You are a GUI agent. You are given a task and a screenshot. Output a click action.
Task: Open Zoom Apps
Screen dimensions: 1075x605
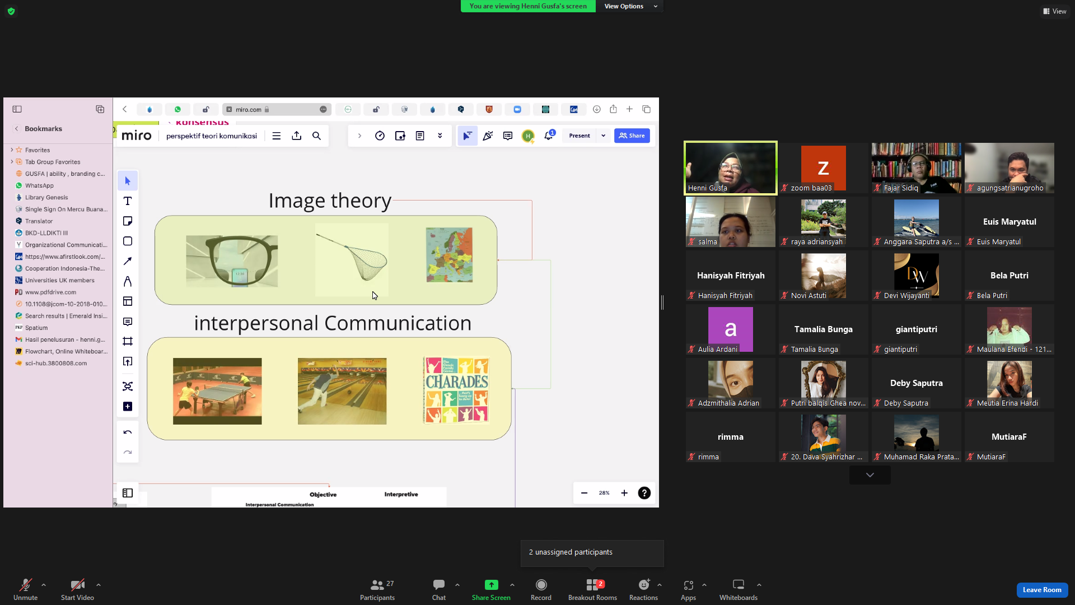688,589
